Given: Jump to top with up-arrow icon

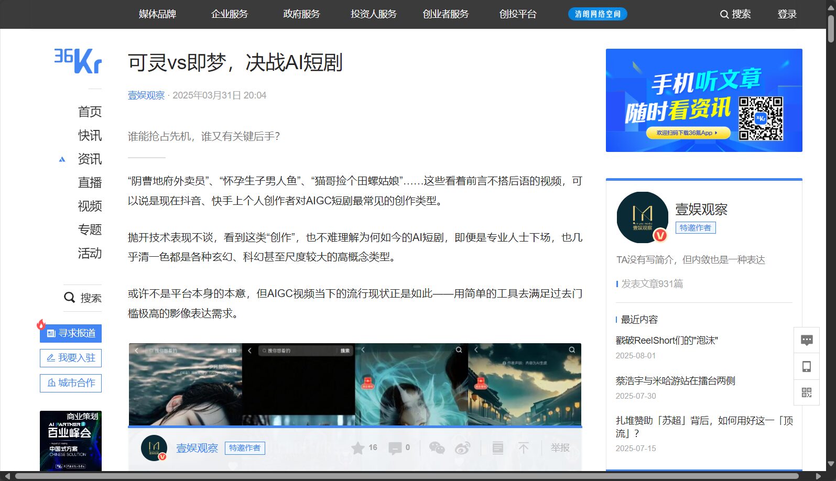Looking at the screenshot, I should click(x=524, y=448).
